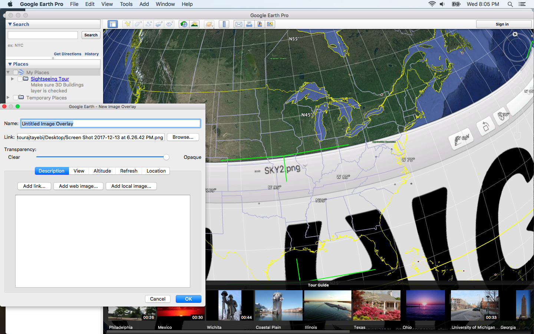Open the Help menu
The height and width of the screenshot is (334, 534).
click(x=187, y=4)
